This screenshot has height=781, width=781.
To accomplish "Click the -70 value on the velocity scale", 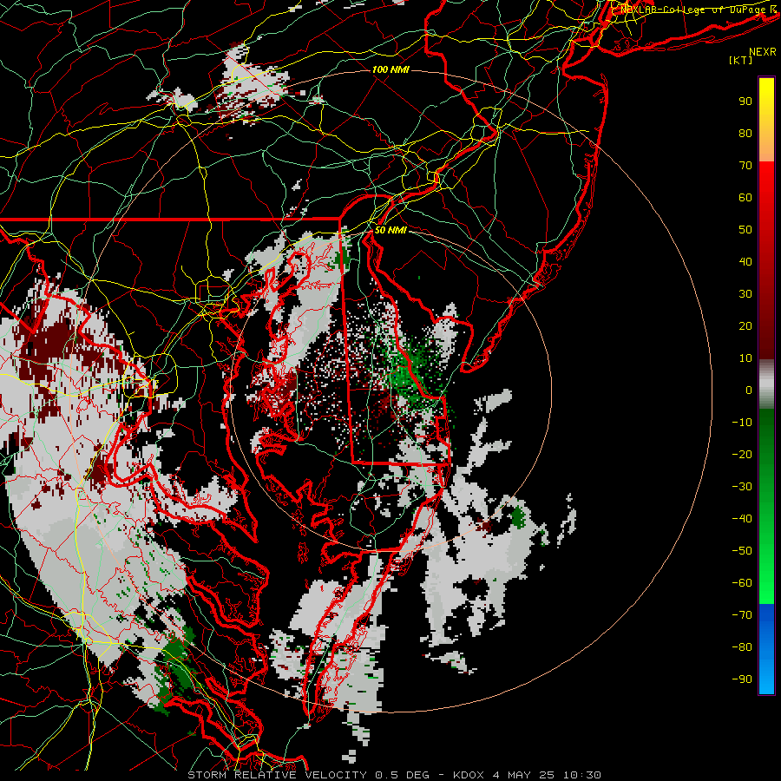I will [742, 615].
